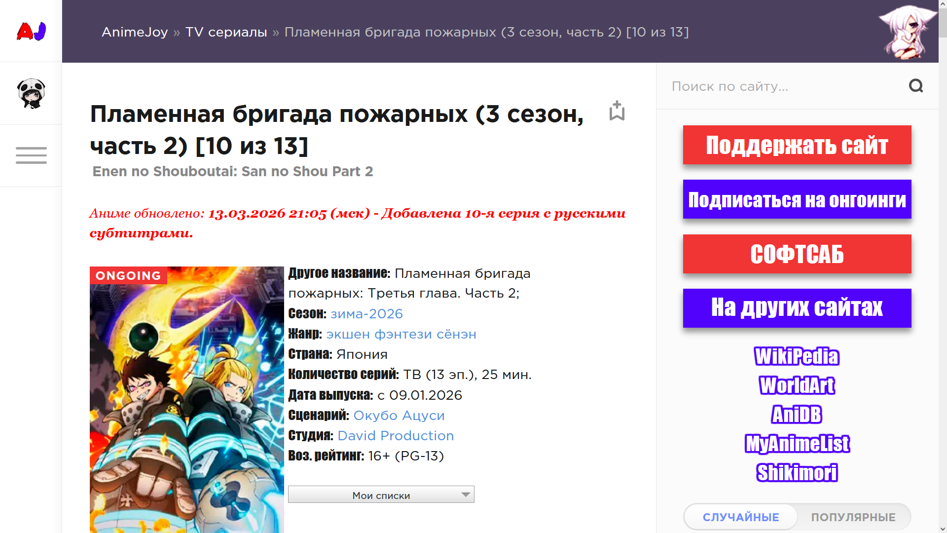
Task: Open the MyAnimeList link
Action: 797,444
